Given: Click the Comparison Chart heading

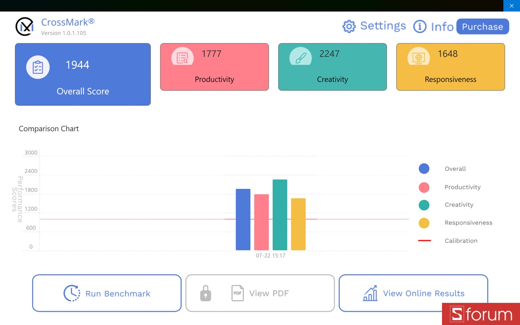Looking at the screenshot, I should (x=49, y=129).
